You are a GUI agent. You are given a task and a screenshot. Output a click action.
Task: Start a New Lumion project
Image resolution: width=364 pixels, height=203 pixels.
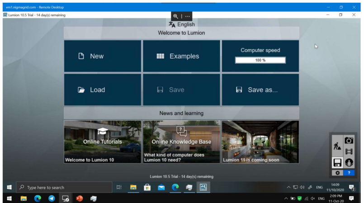tap(102, 56)
